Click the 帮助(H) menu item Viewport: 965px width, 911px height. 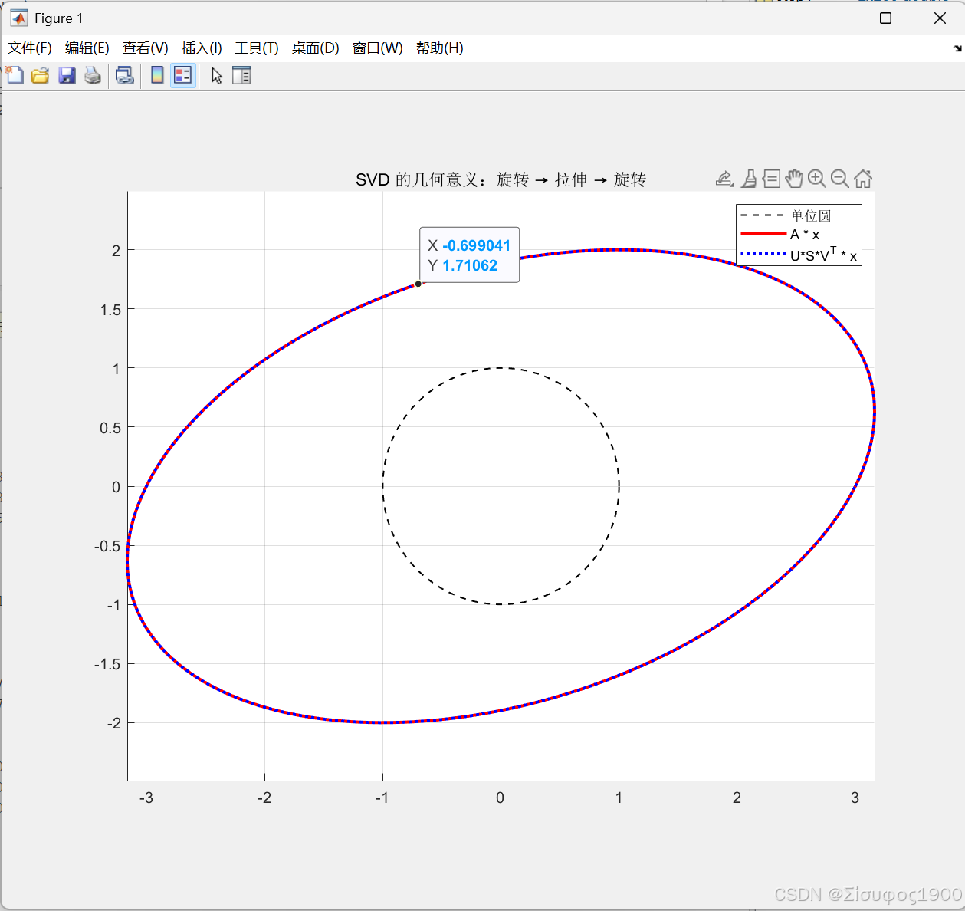[x=439, y=48]
